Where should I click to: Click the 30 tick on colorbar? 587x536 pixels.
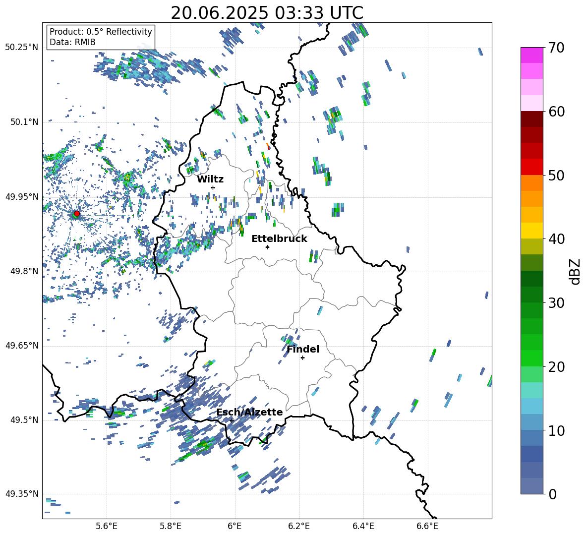pyautogui.click(x=556, y=303)
